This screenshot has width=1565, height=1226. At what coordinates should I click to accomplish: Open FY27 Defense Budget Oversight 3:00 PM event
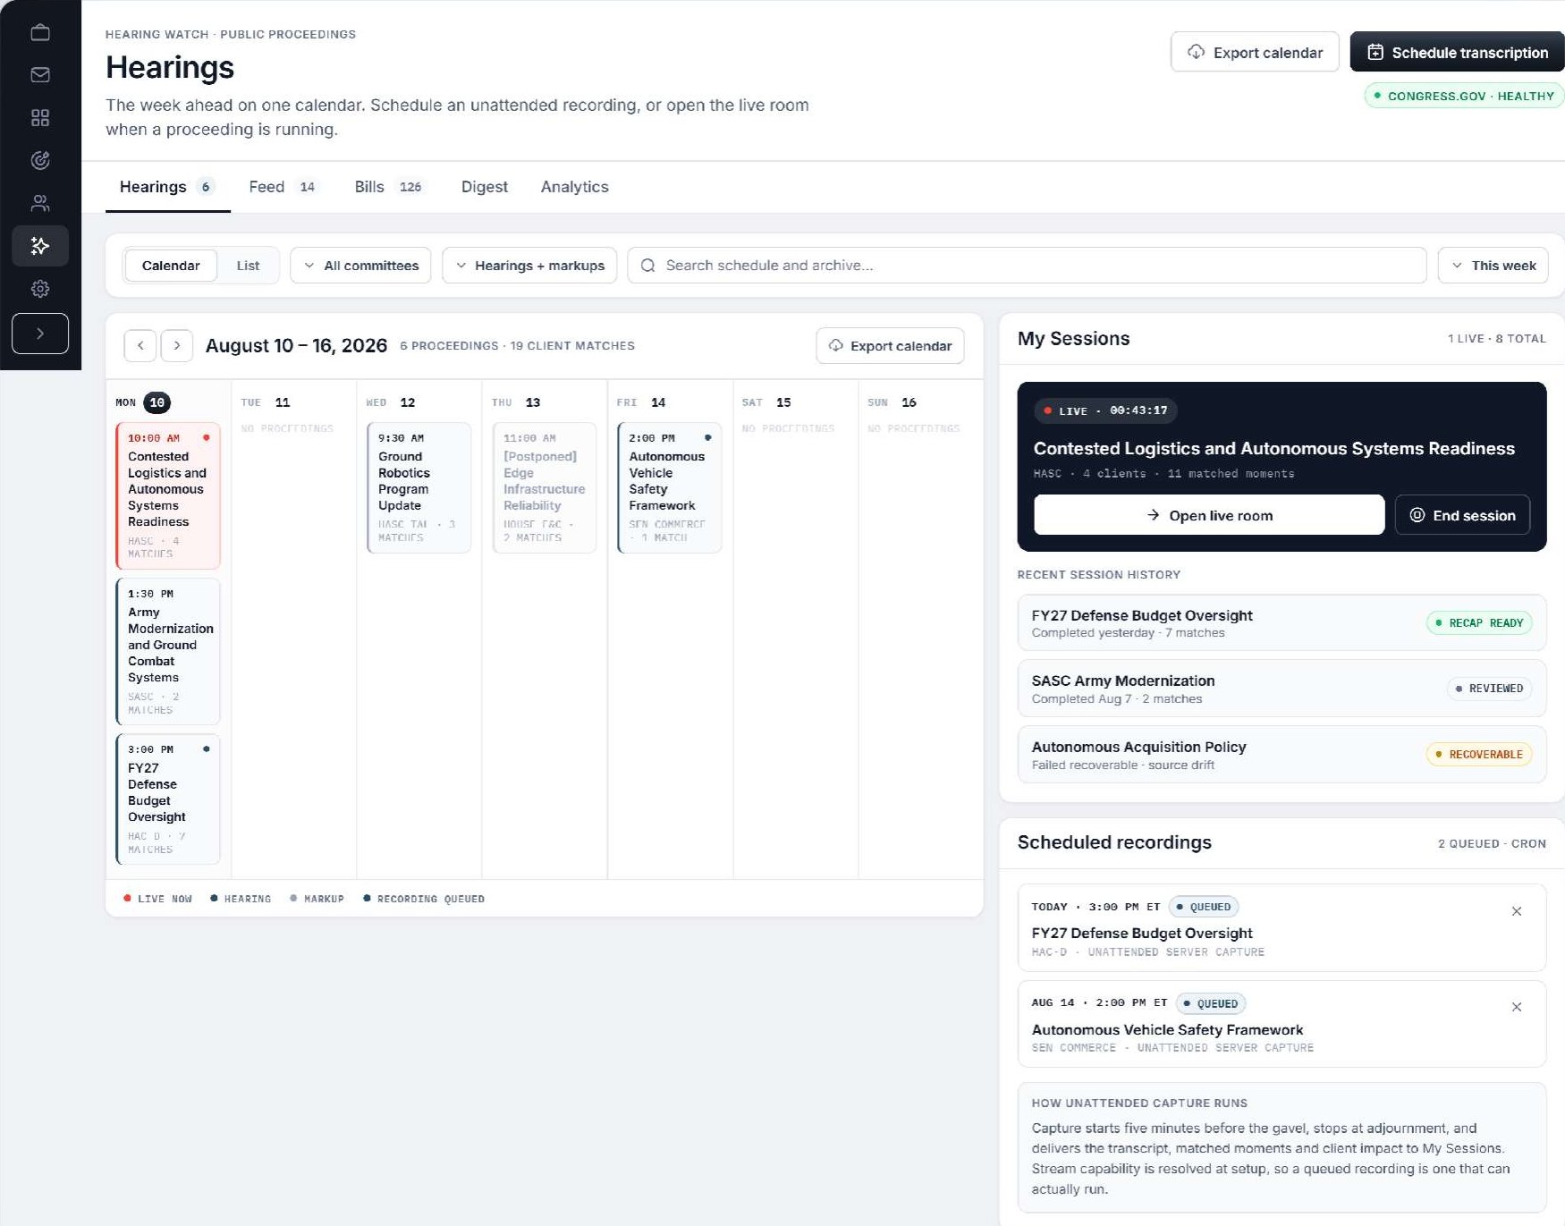point(168,799)
